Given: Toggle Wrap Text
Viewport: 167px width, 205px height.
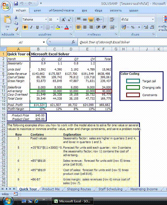Looking at the screenshot, I should 112,19.
